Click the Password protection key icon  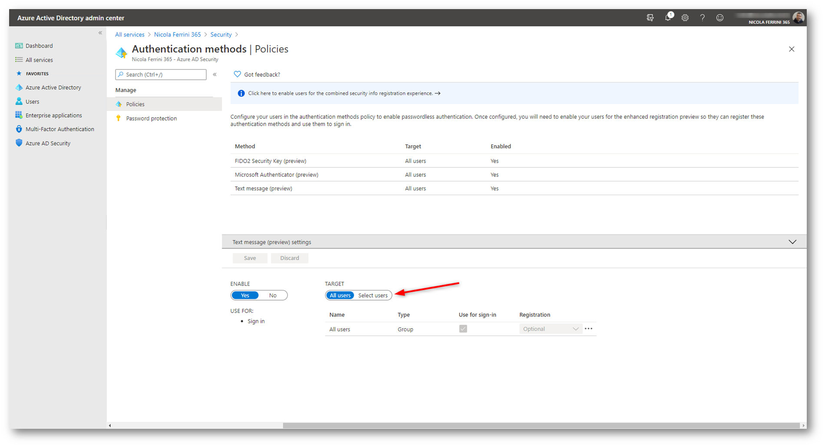pyautogui.click(x=119, y=118)
